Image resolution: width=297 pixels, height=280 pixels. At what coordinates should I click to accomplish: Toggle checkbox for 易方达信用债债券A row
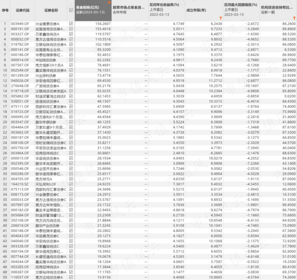pos(71,39)
